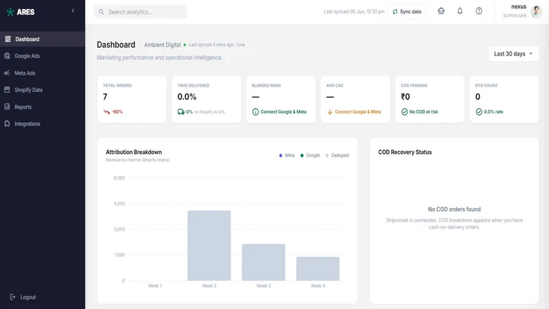This screenshot has width=549, height=309.
Task: Click the RTO Count value 0
Action: (478, 97)
